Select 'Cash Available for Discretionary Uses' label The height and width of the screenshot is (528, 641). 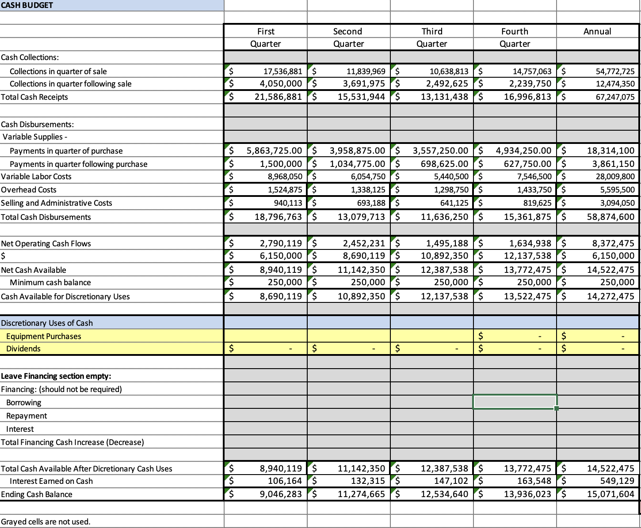pos(65,297)
